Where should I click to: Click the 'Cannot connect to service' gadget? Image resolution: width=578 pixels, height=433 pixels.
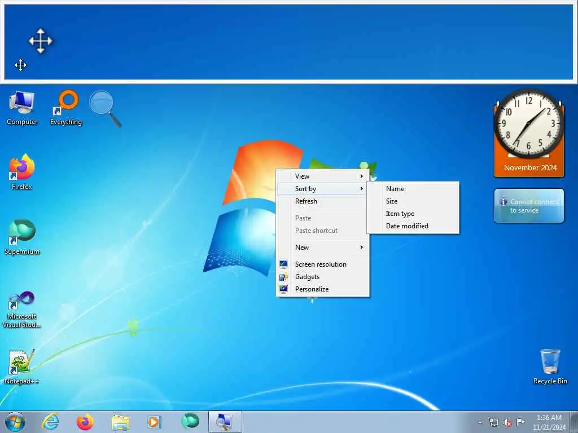click(529, 206)
